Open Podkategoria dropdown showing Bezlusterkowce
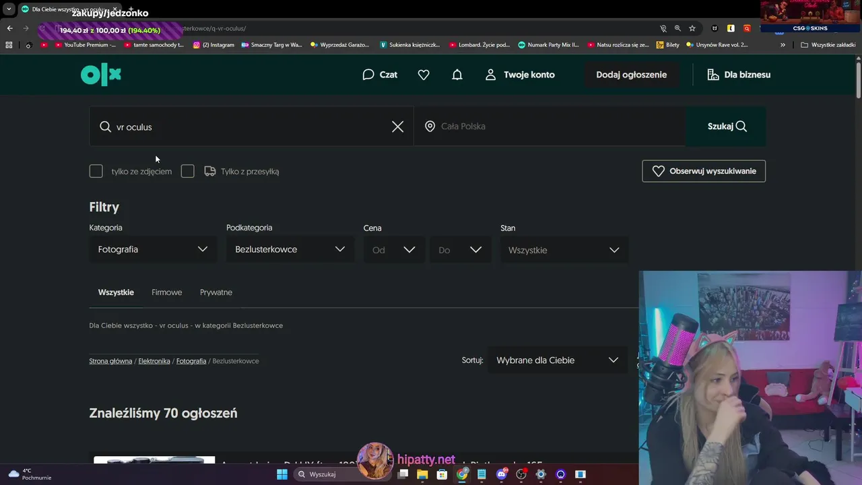The image size is (862, 485). [290, 249]
